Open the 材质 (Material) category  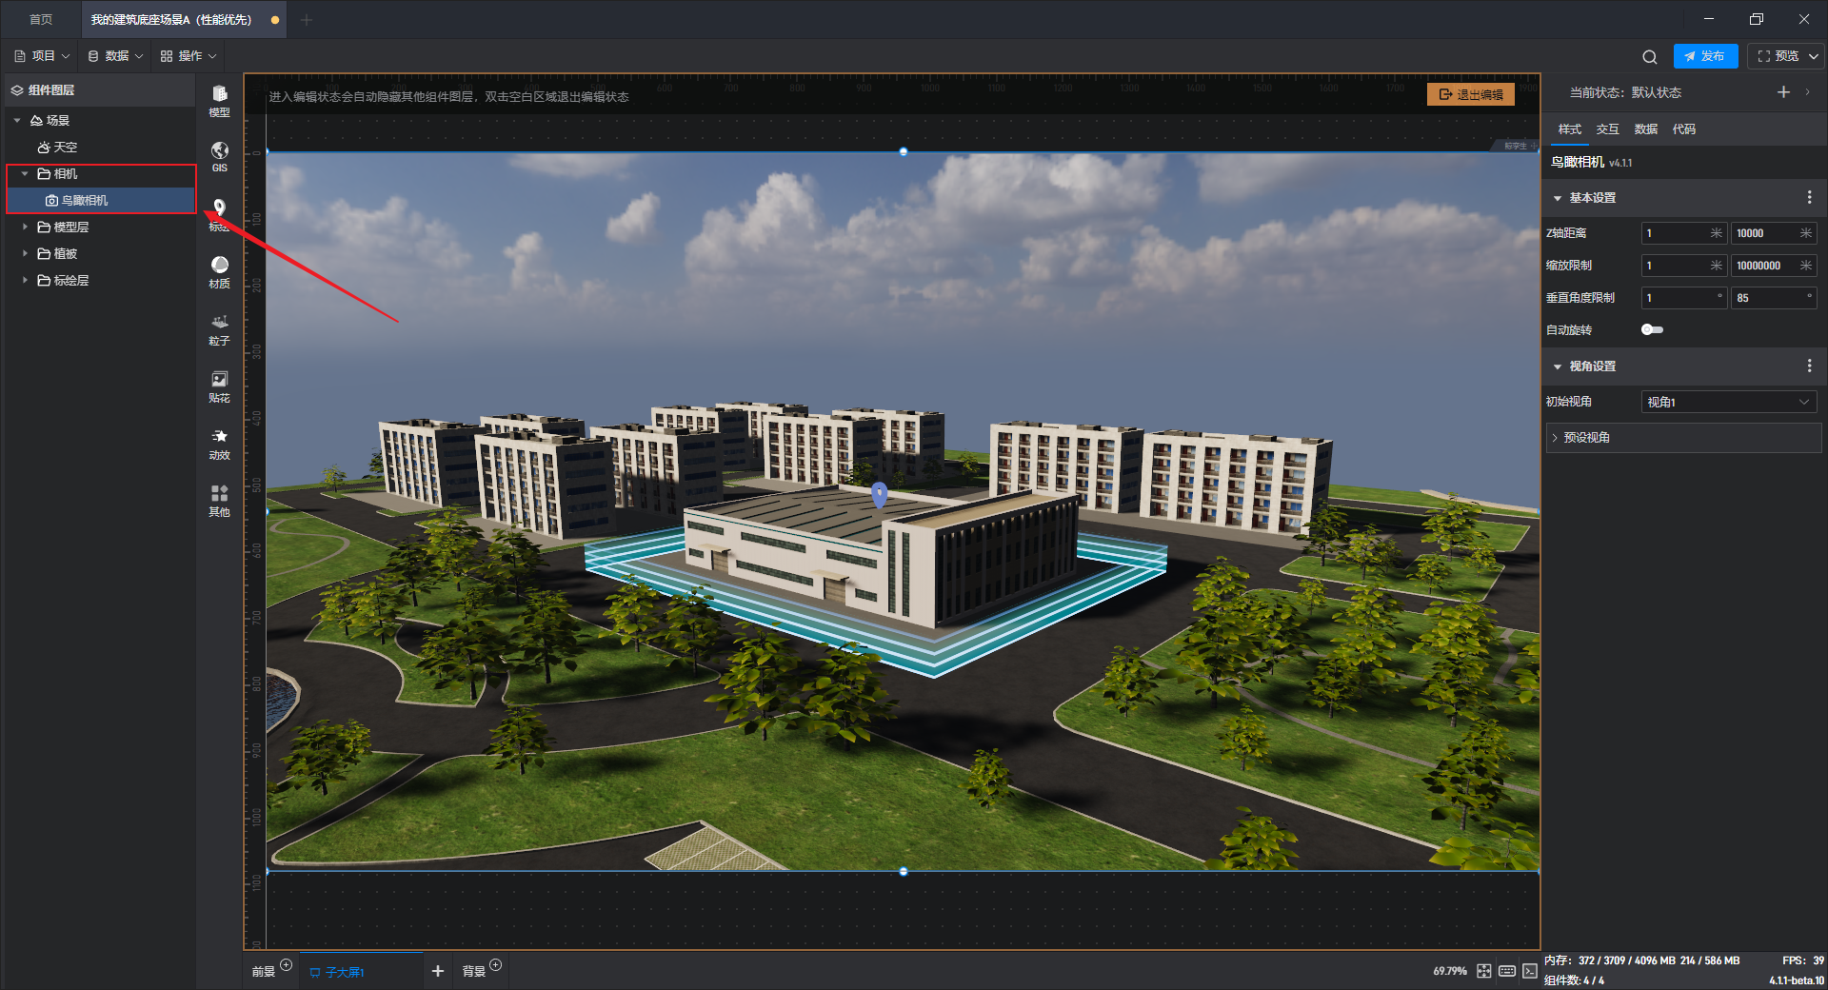pos(219,271)
